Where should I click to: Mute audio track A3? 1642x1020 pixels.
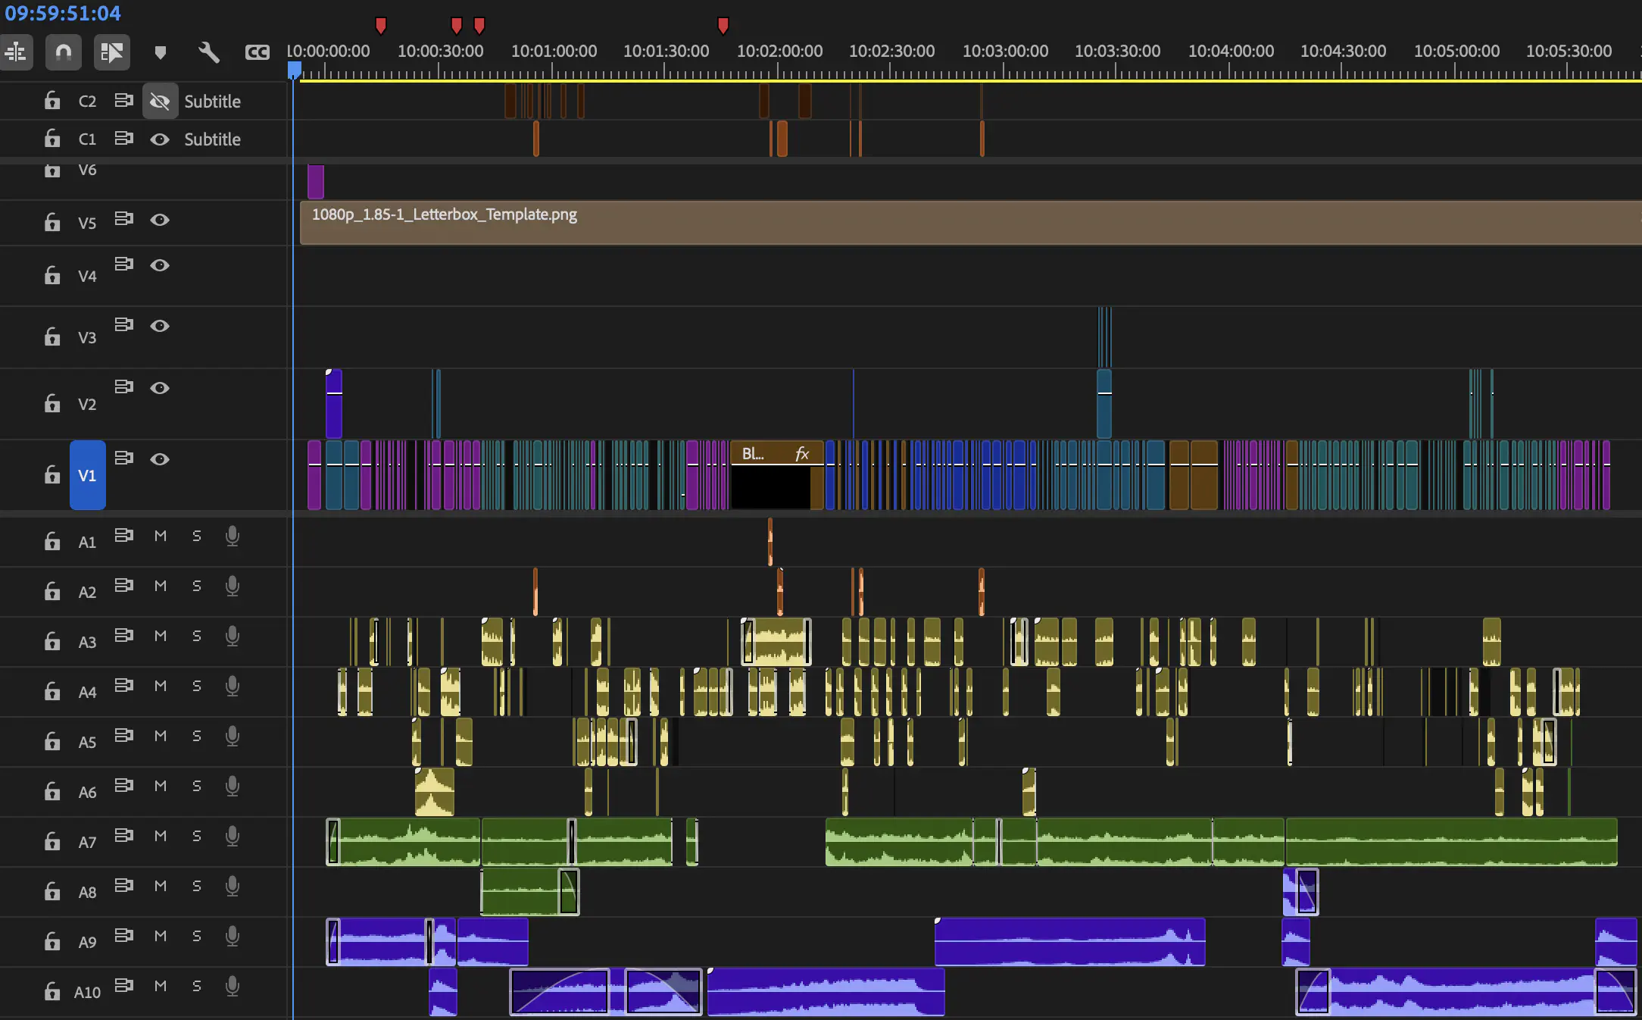coord(161,636)
